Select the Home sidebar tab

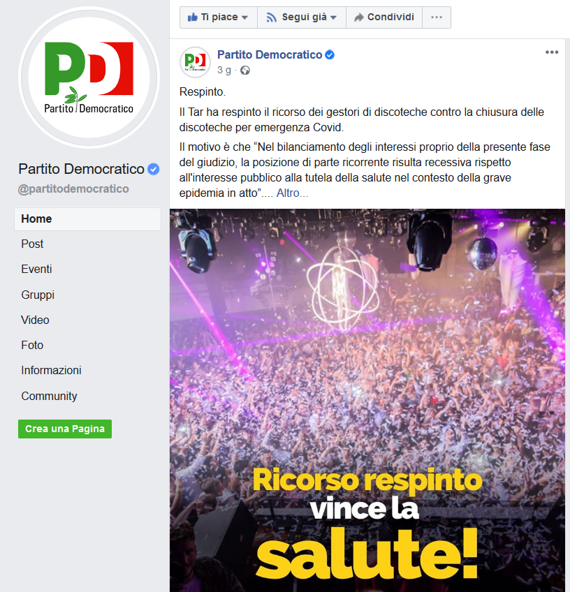[87, 219]
